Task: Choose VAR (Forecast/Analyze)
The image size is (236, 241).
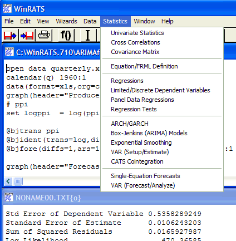Action: coord(143,185)
